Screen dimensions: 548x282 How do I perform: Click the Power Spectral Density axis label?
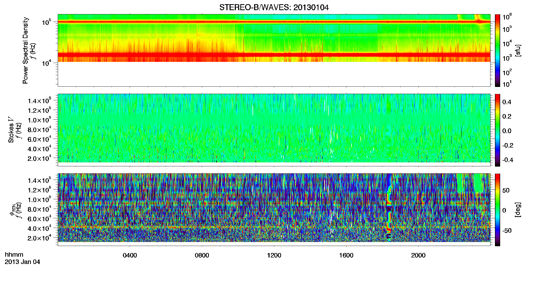(x=25, y=50)
